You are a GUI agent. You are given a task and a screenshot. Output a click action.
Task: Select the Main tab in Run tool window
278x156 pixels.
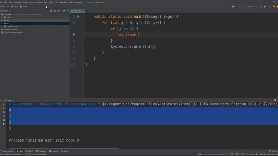pyautogui.click(x=9, y=100)
